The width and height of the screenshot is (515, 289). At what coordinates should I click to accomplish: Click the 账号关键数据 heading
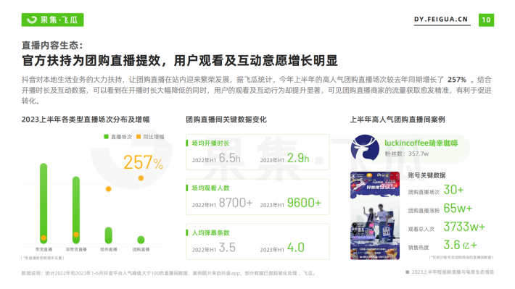[427, 175]
